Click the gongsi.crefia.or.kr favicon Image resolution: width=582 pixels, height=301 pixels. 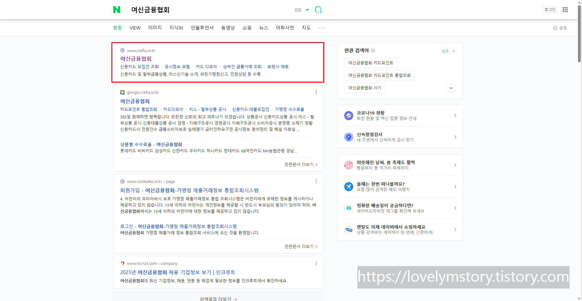pyautogui.click(x=122, y=92)
